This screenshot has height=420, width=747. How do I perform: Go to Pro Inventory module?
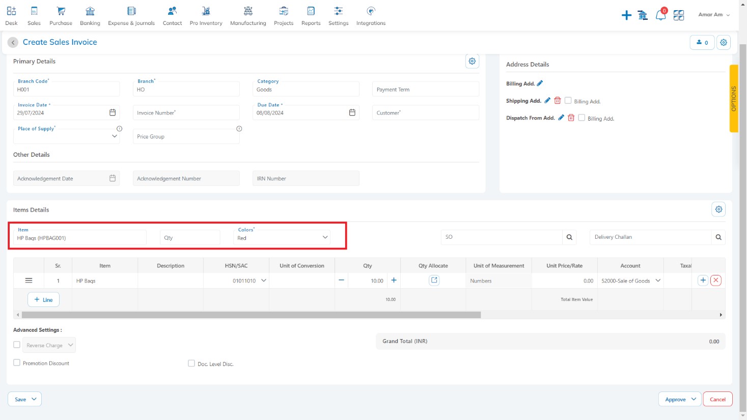pos(206,16)
